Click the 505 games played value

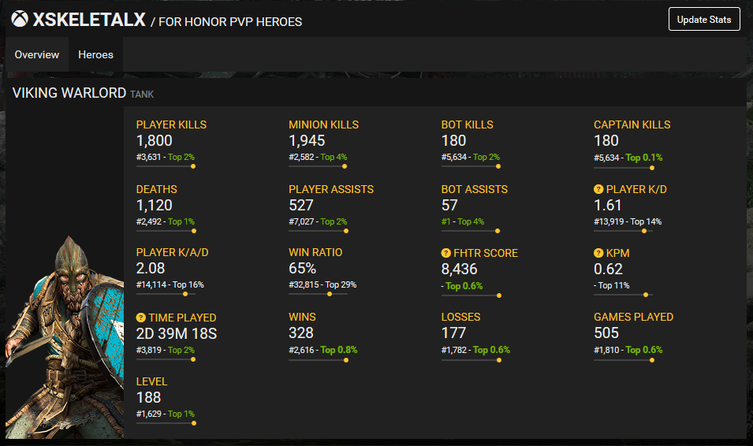coord(606,333)
